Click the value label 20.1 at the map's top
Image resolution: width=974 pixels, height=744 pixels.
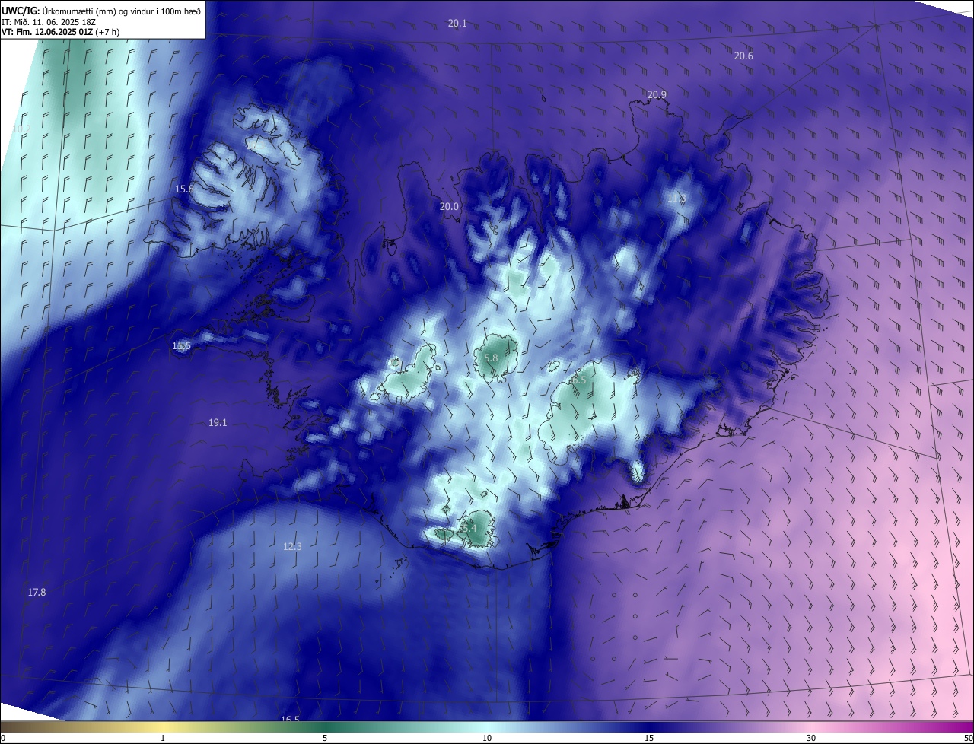click(x=457, y=24)
